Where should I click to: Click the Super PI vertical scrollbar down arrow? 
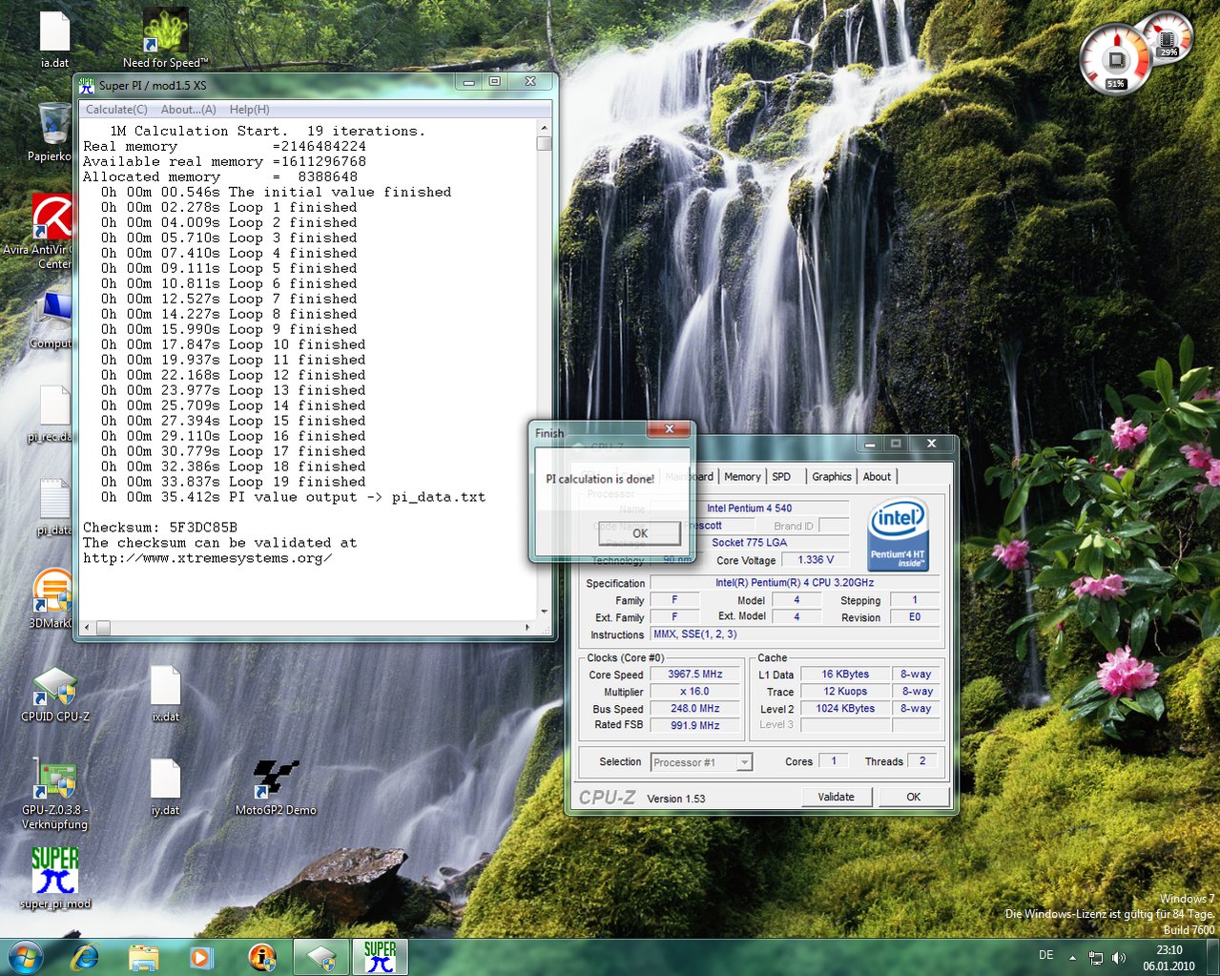544,612
